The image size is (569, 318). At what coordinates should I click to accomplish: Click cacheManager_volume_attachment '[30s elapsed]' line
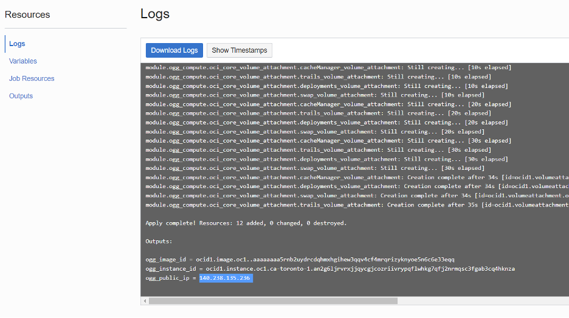tap(328, 141)
